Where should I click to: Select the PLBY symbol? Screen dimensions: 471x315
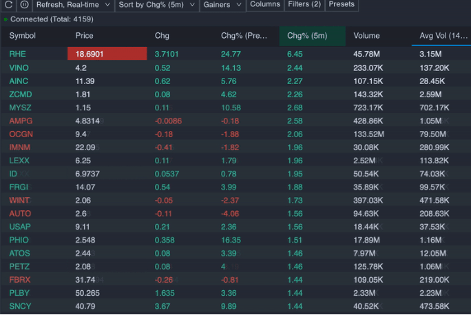(19, 293)
